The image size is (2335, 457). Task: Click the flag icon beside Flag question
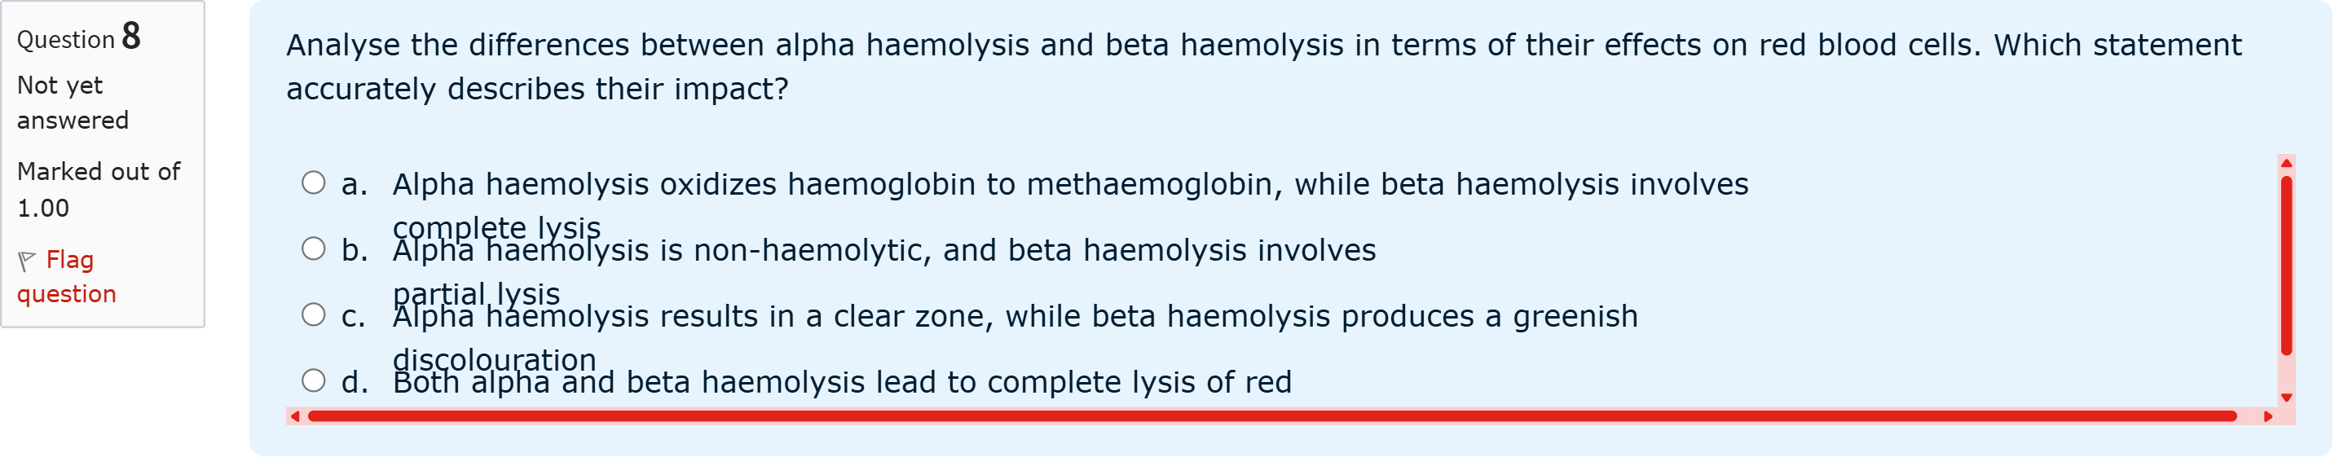point(27,261)
